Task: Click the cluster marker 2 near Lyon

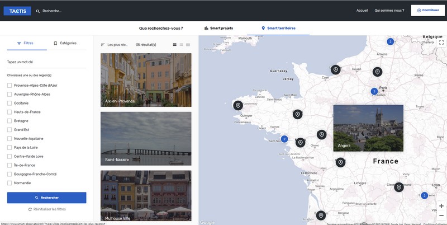Action: (425, 195)
